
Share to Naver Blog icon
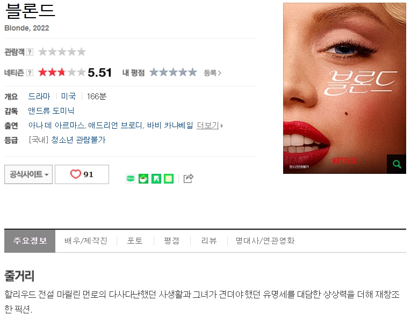131,179
